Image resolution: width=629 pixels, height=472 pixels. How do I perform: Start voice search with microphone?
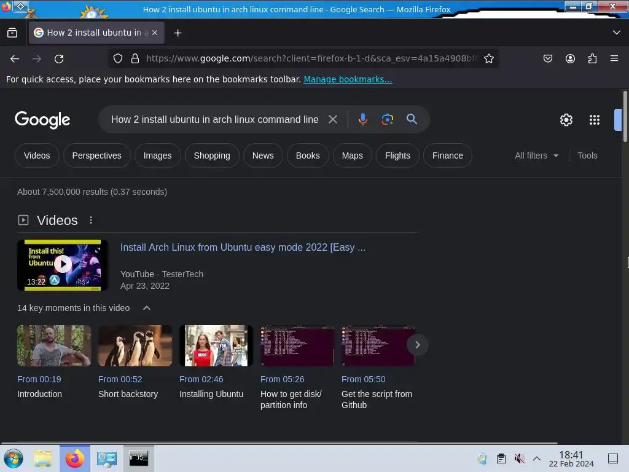coord(362,119)
